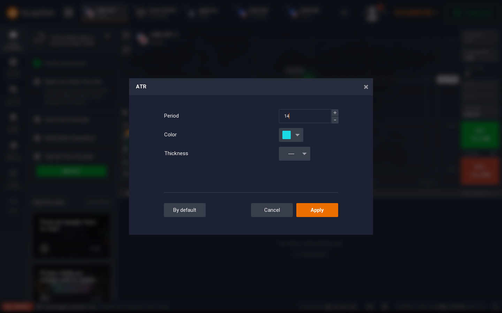Apply the ATR settings
Image resolution: width=502 pixels, height=313 pixels.
(x=317, y=210)
